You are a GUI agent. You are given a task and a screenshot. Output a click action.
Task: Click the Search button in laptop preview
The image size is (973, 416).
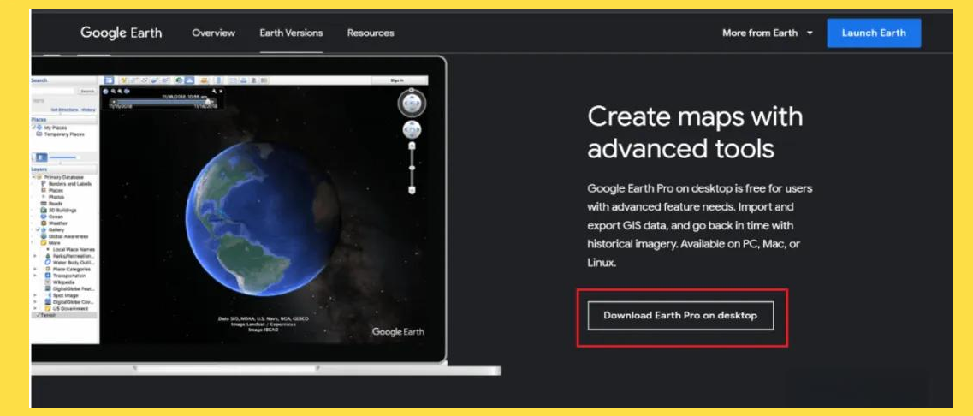click(x=87, y=91)
